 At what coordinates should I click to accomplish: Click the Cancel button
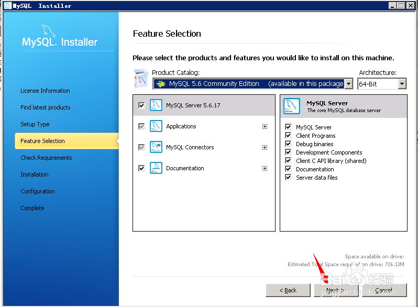coord(384,290)
